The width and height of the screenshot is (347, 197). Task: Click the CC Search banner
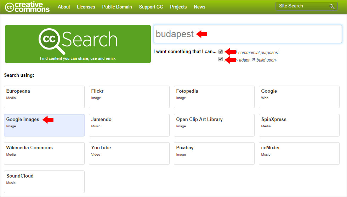(78, 44)
